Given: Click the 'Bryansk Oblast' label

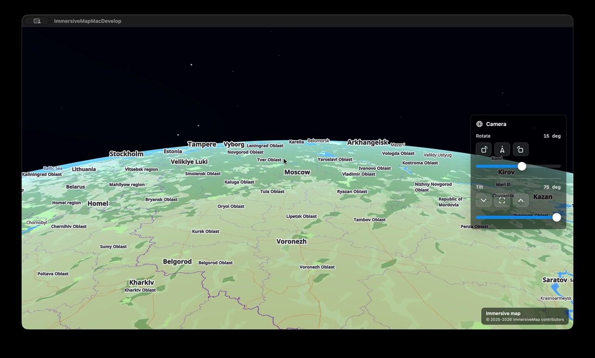Looking at the screenshot, I should point(161,199).
